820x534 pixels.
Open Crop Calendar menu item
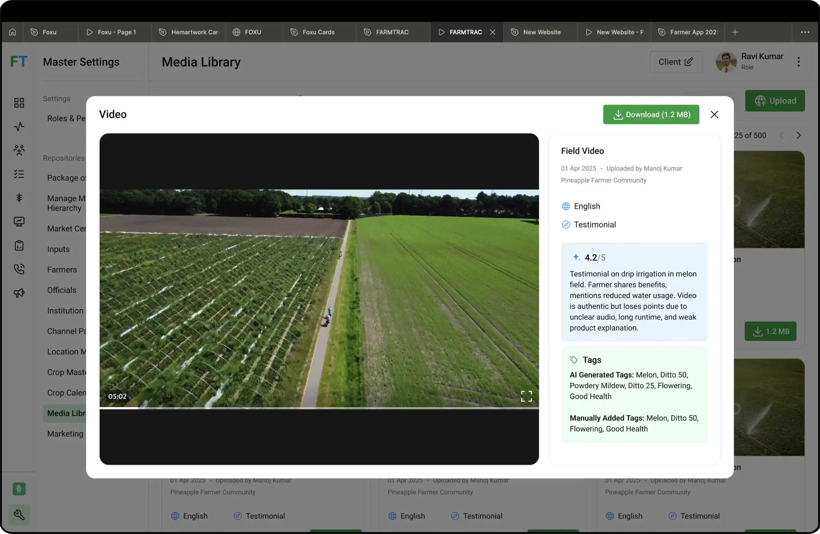point(67,392)
